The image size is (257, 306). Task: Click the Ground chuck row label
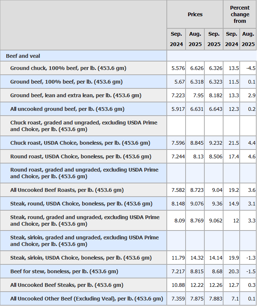coord(68,68)
